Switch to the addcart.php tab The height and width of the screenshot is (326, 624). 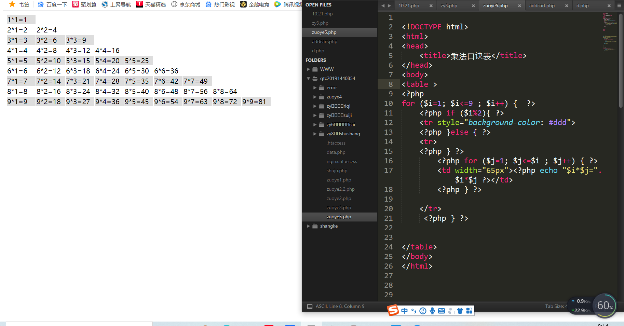point(542,5)
